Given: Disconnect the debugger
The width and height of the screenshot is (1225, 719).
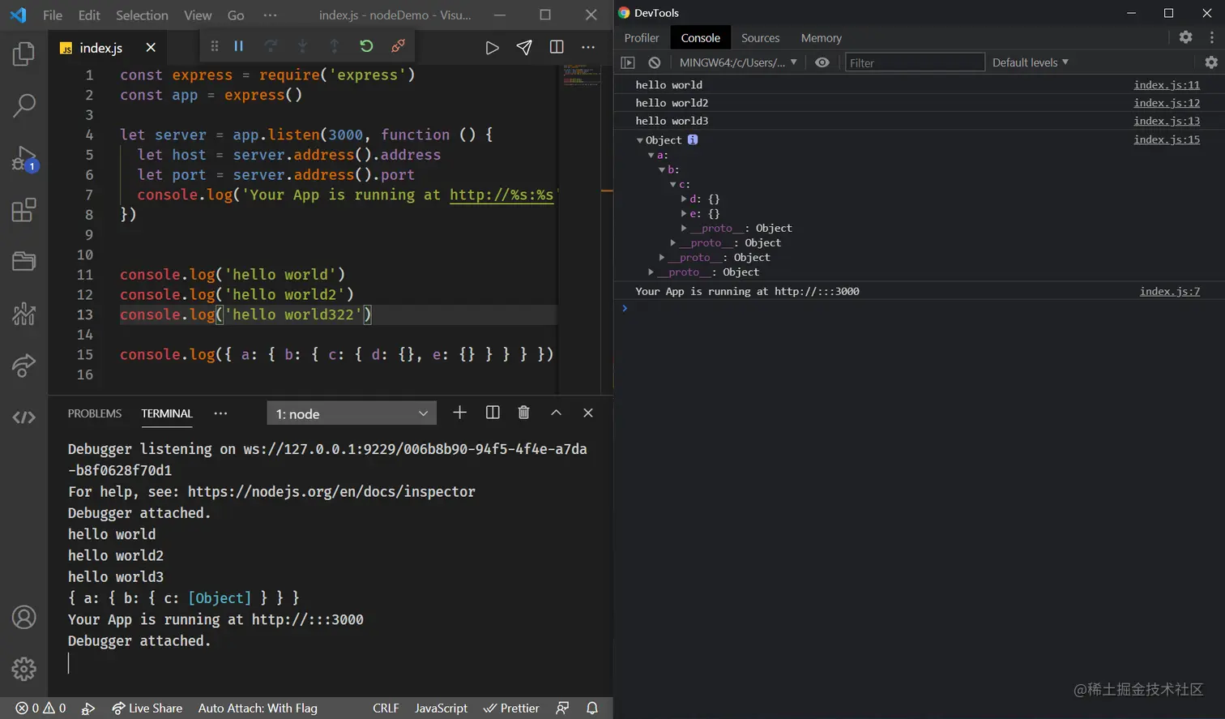Looking at the screenshot, I should tap(398, 46).
